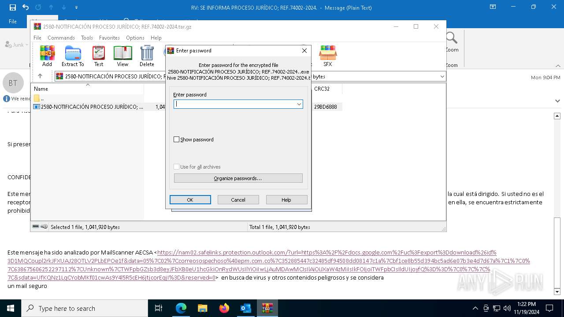Click the Add toolbar icon in WinRAR

pos(47,56)
